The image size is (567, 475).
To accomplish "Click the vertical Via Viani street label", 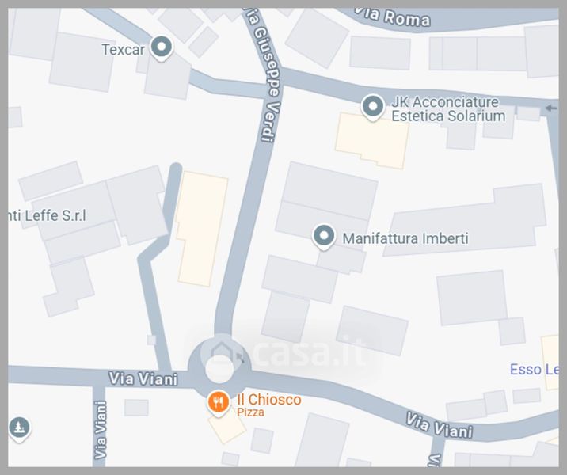I will pos(100,430).
